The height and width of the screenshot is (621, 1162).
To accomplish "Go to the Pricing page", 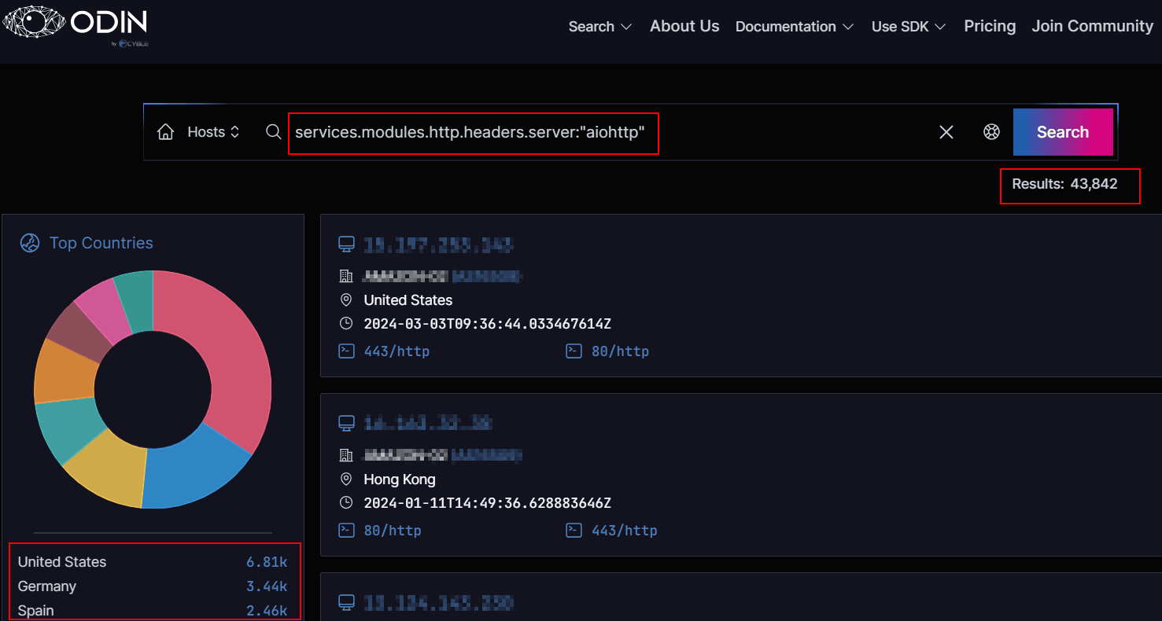I will coord(990,26).
